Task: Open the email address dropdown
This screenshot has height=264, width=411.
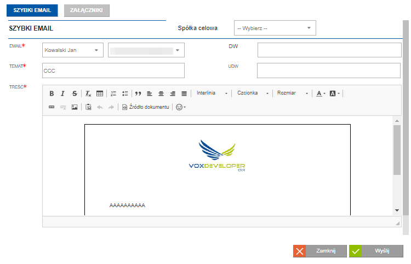Action: pos(146,50)
